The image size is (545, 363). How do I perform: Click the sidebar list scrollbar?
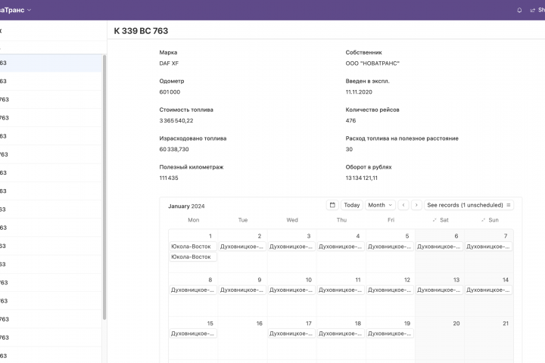coord(104,188)
